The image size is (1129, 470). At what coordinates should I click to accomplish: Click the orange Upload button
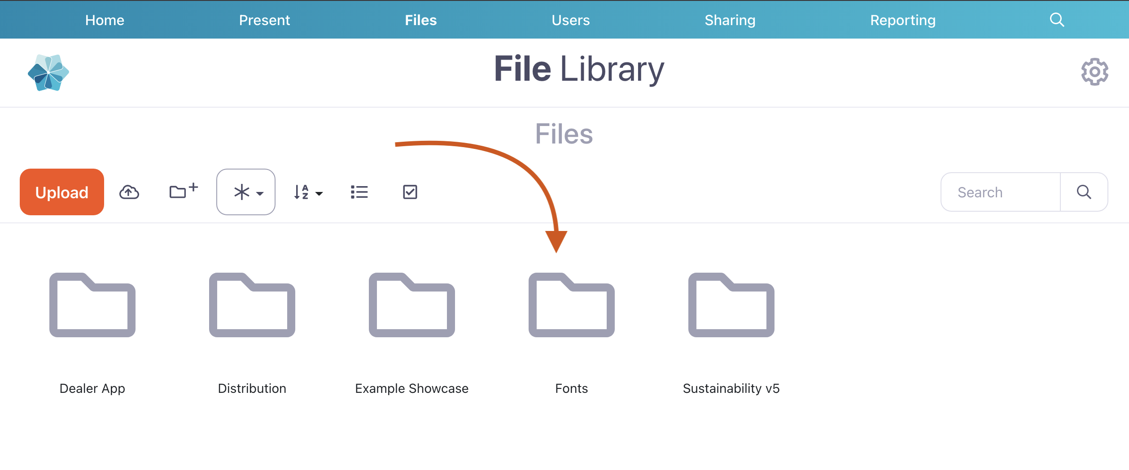click(62, 192)
